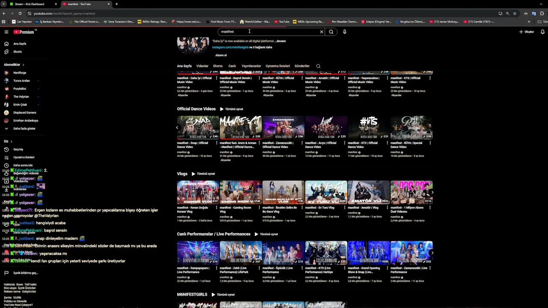Open Gaming Room Vlog thumbnail
The width and height of the screenshot is (548, 308).
241,192
